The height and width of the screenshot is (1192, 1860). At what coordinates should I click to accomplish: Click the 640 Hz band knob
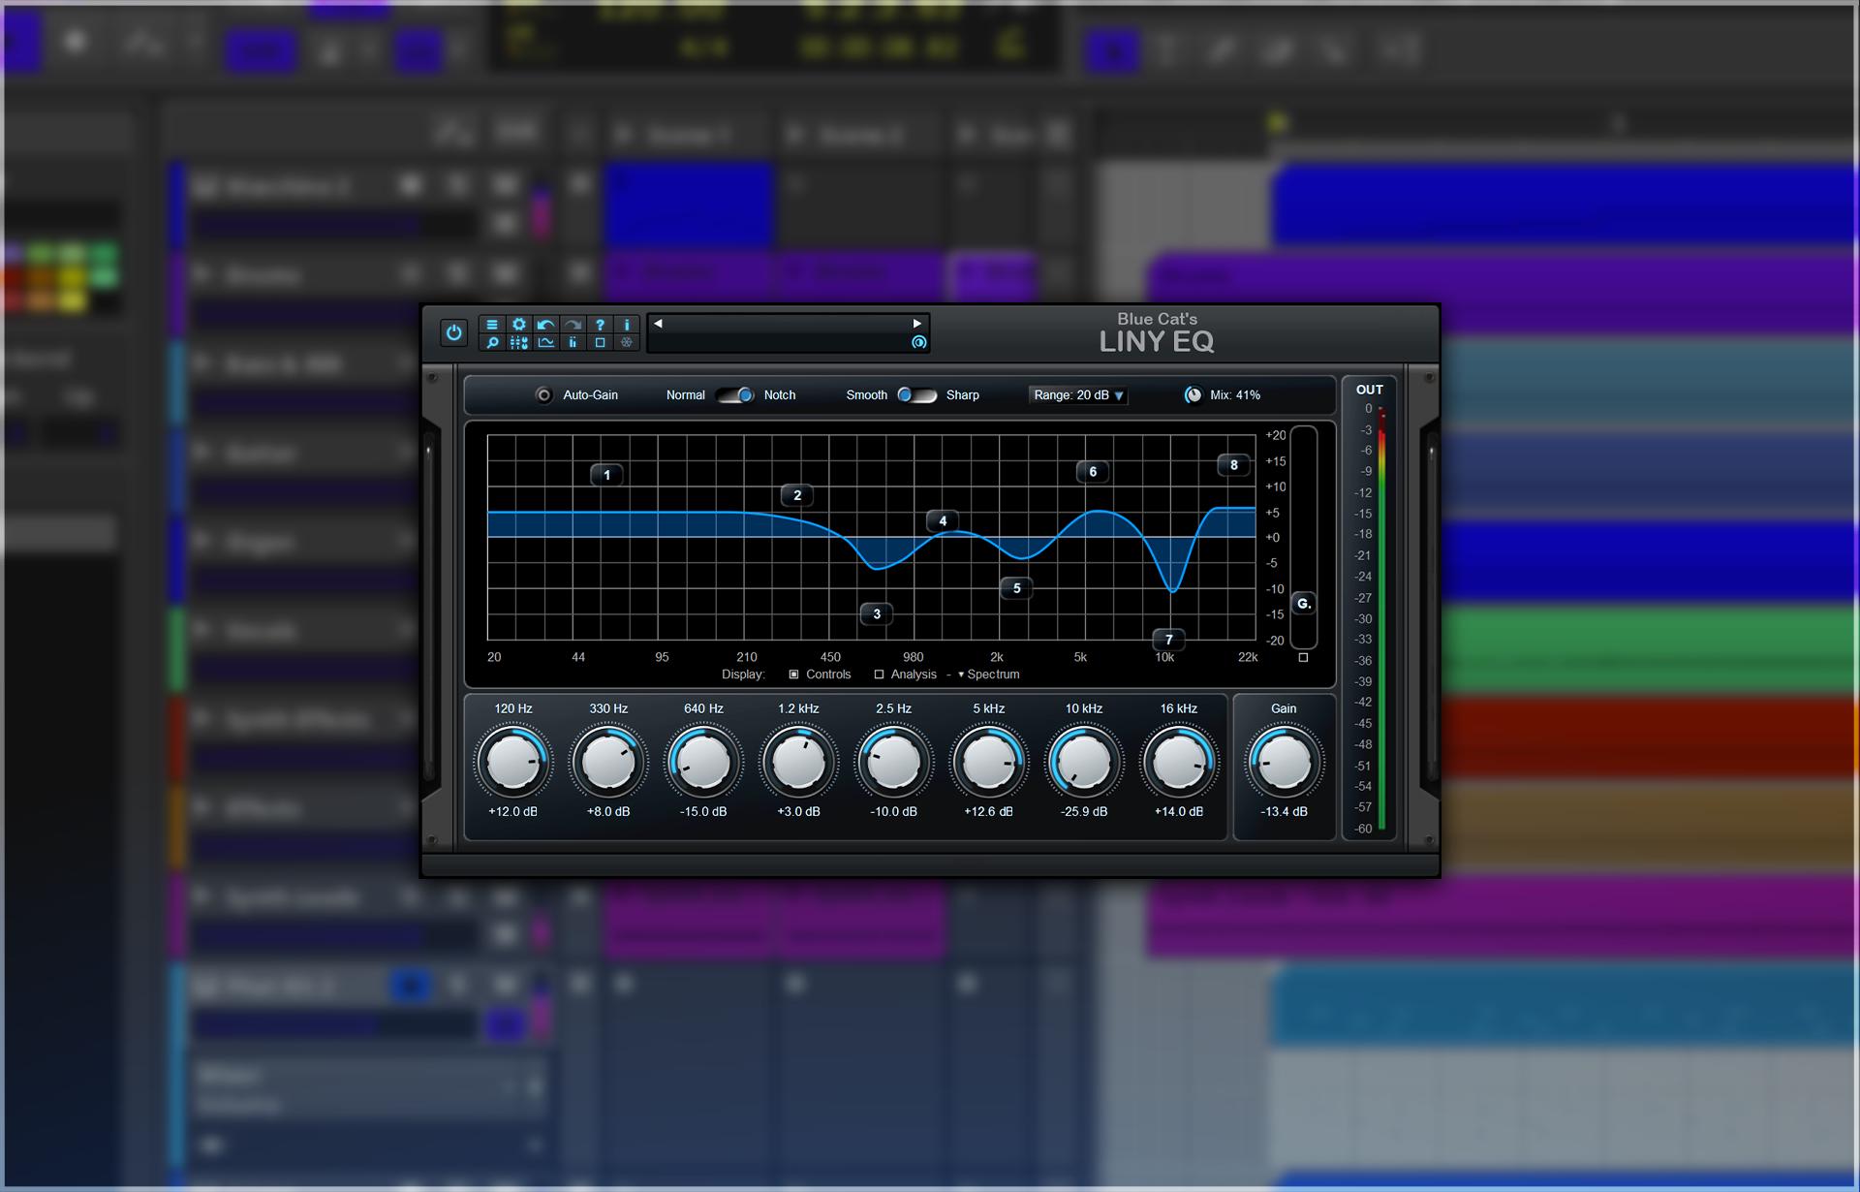click(703, 763)
